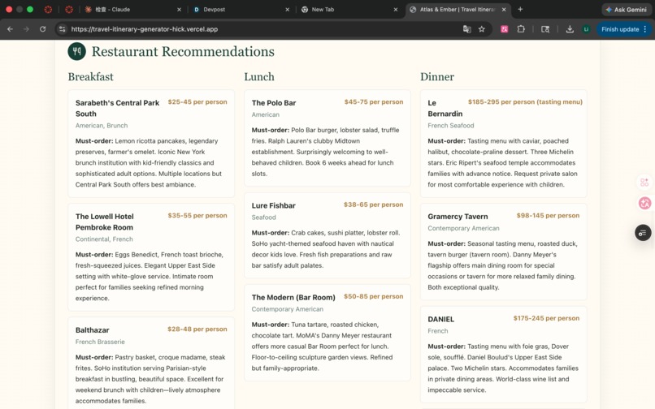This screenshot has height=409, width=655.
Task: Bookmark this page with star icon
Action: [482, 29]
